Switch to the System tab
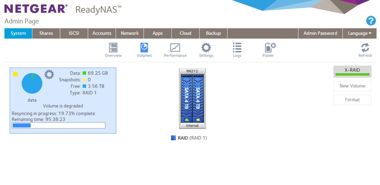The image size is (380, 185). 18,33
